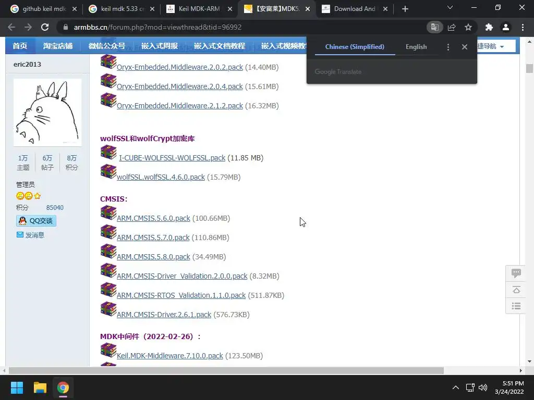This screenshot has width=534, height=400.
Task: Click the floating back-to-top icon
Action: 516,290
